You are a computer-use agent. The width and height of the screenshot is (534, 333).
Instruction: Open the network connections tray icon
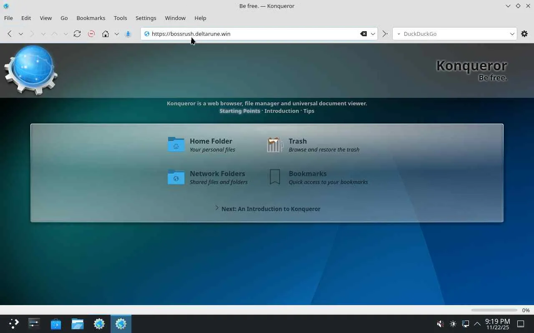pos(466,324)
